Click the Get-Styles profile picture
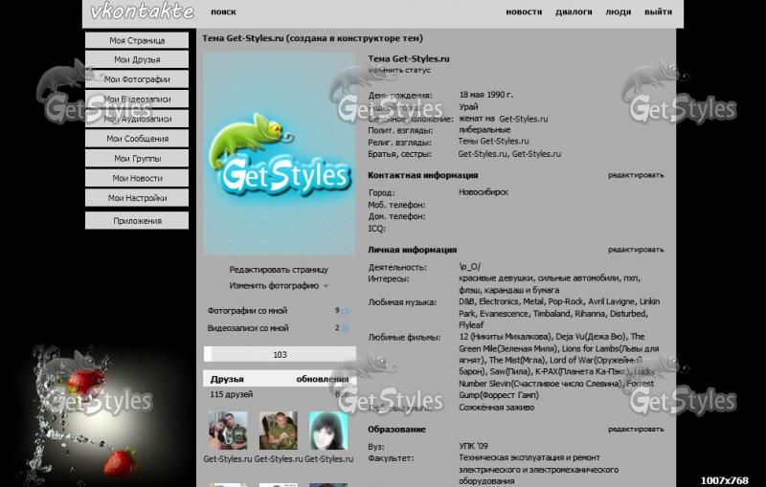The width and height of the screenshot is (766, 487). click(x=279, y=153)
